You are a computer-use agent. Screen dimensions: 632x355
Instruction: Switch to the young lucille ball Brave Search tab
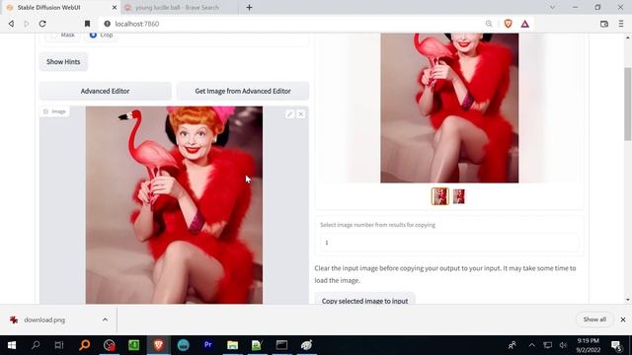click(178, 7)
